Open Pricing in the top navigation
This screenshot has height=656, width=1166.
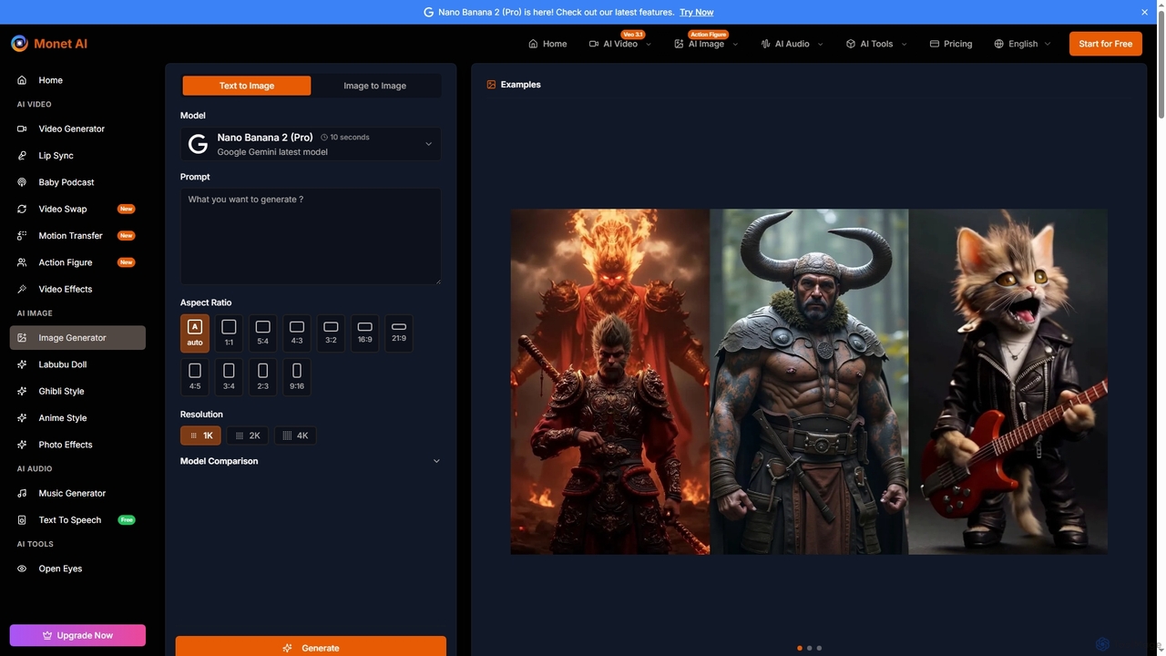tap(951, 44)
